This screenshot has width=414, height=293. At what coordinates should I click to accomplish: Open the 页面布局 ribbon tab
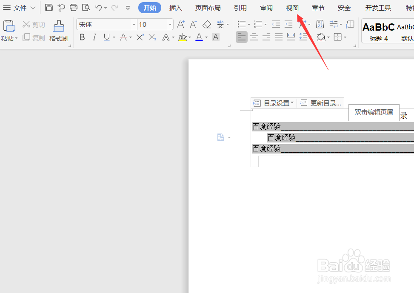pyautogui.click(x=208, y=8)
